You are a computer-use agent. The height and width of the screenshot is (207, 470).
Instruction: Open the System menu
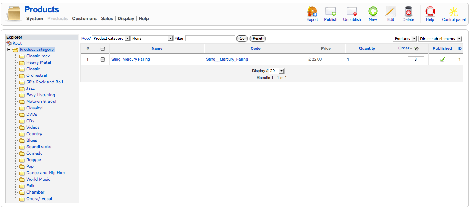[x=35, y=19]
